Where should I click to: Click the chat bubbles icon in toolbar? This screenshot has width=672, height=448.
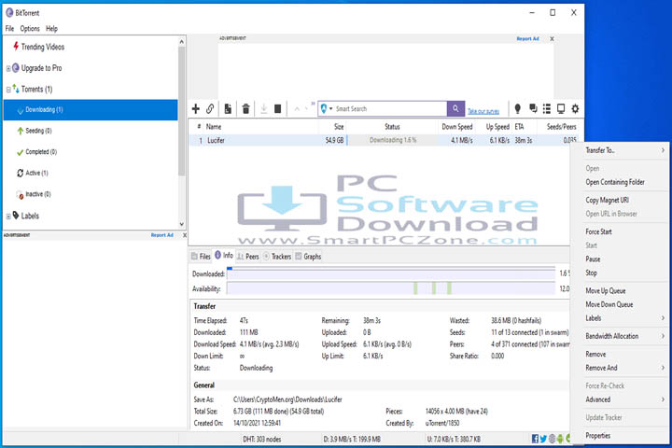coord(533,108)
